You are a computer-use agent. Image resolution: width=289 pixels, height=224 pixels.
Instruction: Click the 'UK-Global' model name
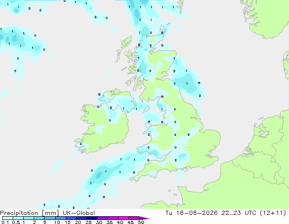pyautogui.click(x=79, y=213)
